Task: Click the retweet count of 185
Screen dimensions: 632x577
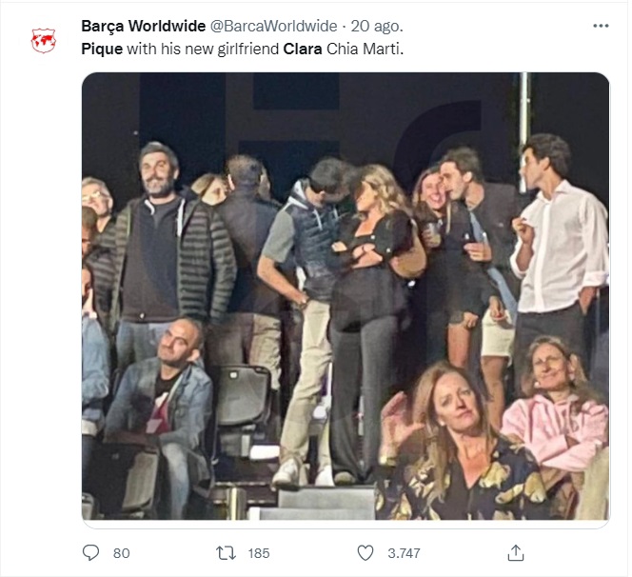Action: tap(258, 553)
